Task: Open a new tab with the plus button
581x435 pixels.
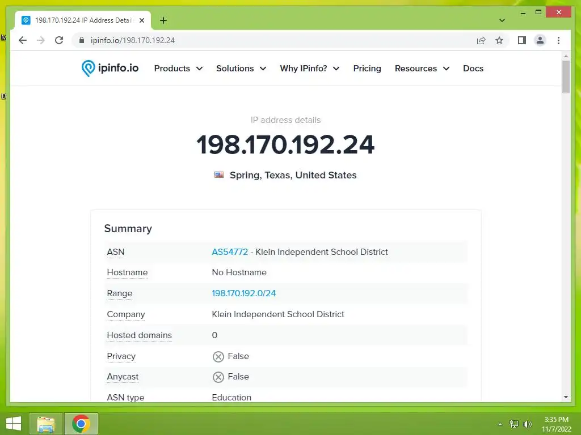Action: pos(163,20)
